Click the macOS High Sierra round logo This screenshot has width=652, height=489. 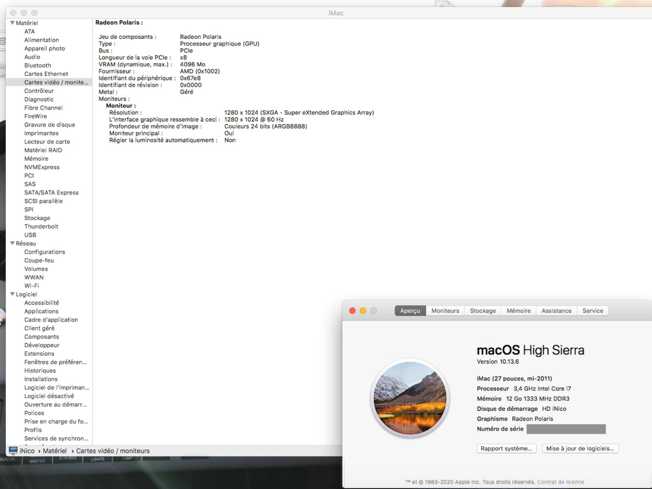pyautogui.click(x=410, y=398)
